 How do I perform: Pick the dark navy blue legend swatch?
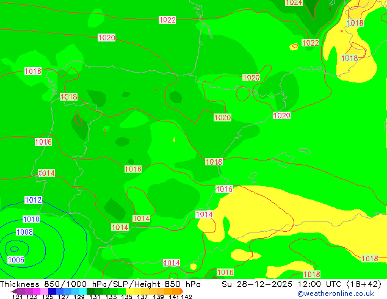[x=52, y=291]
